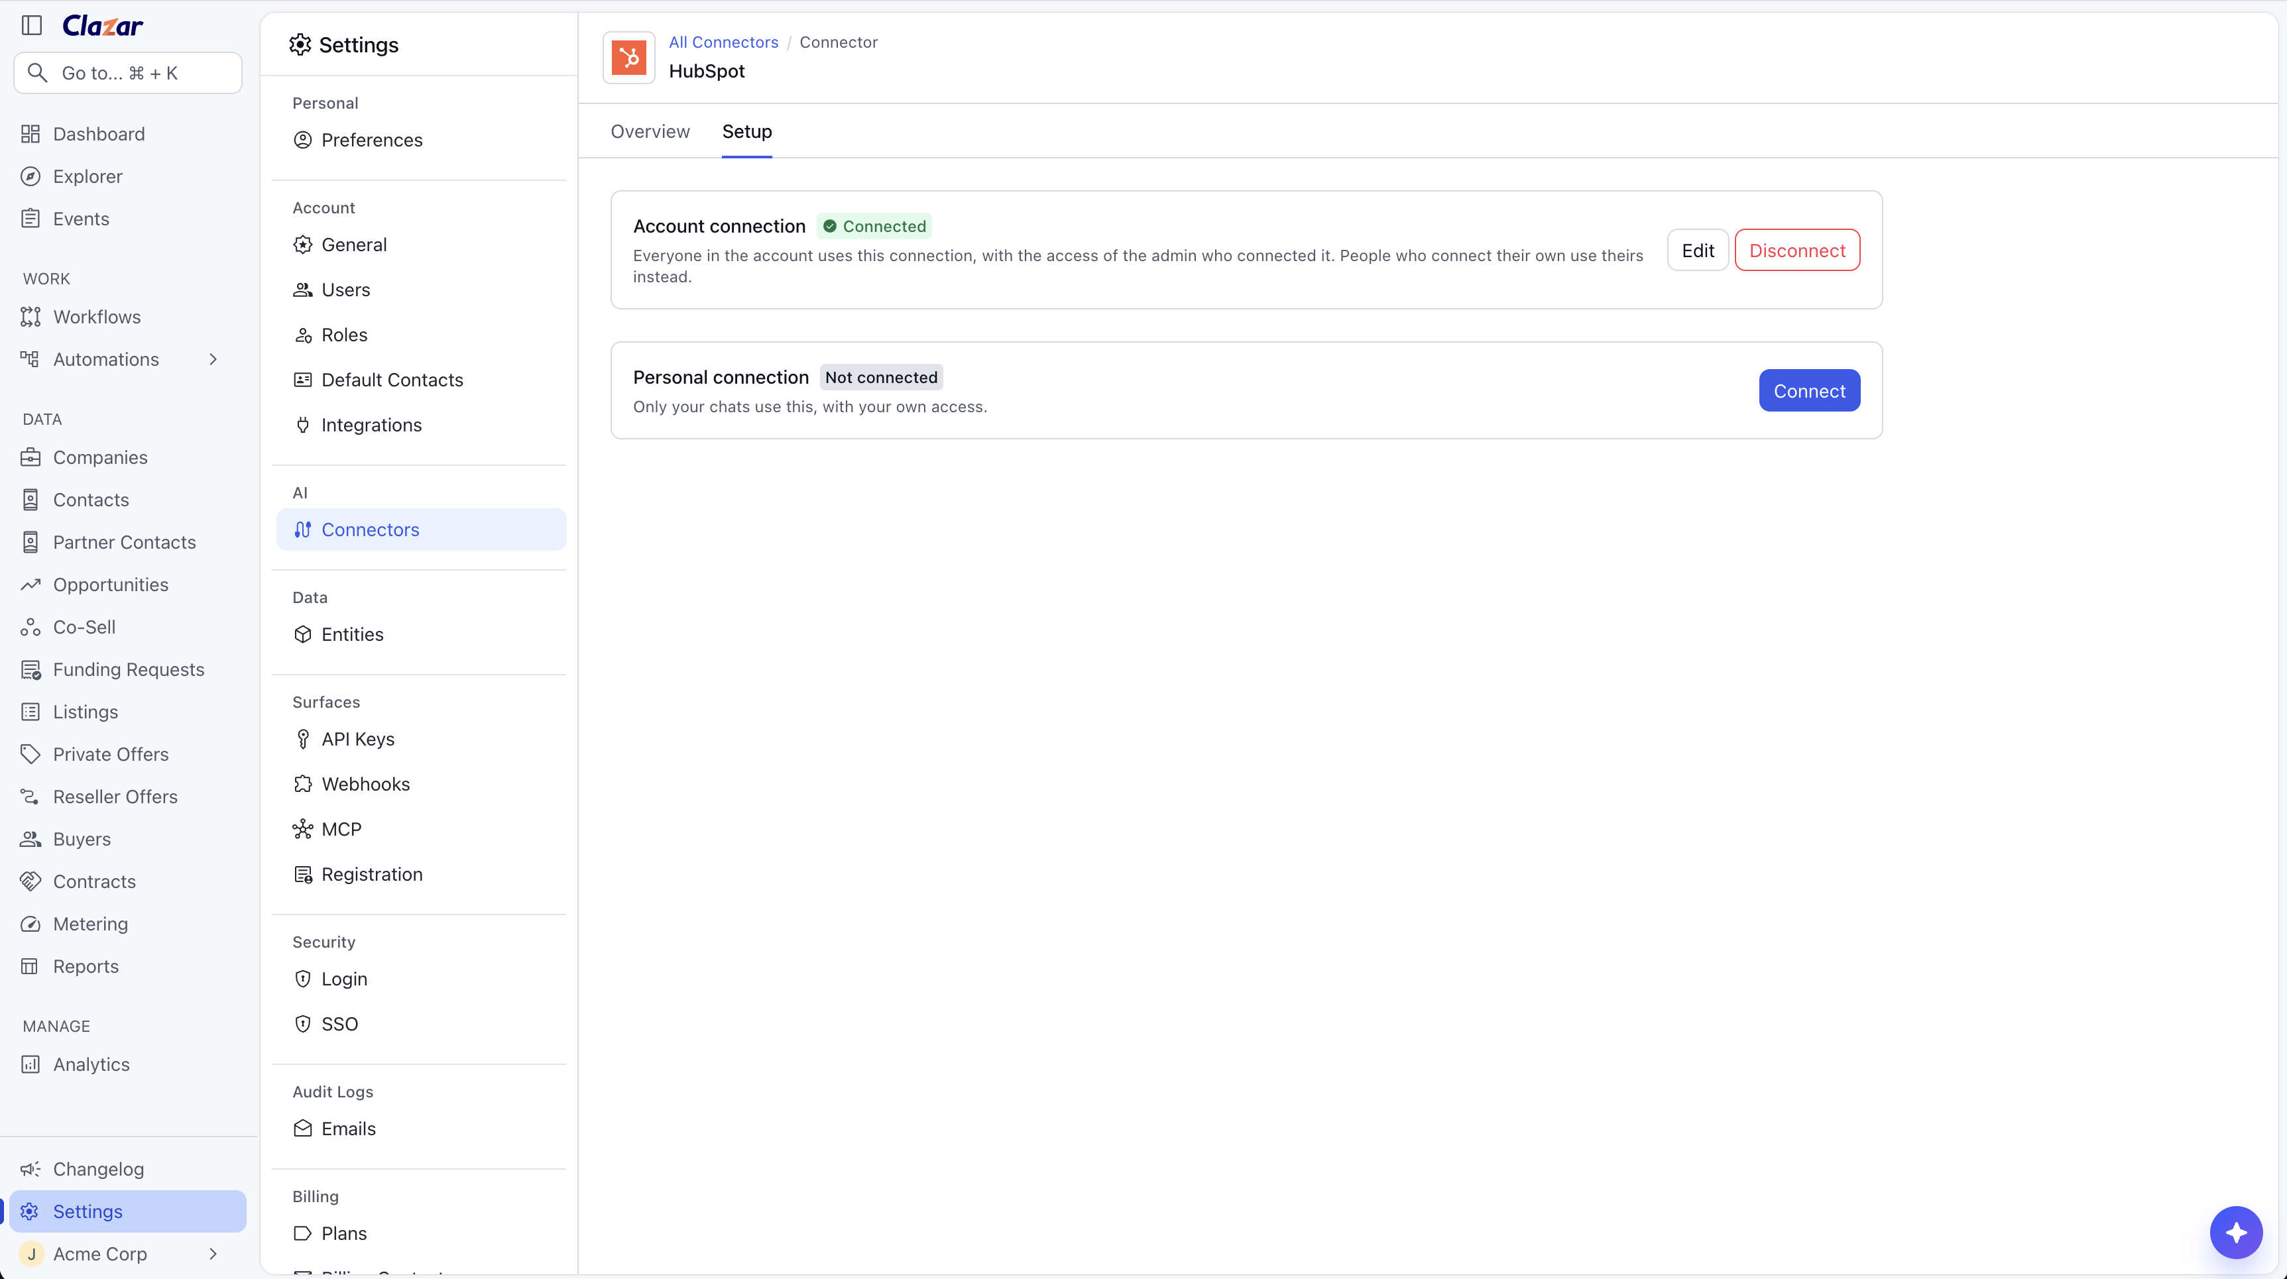
Task: Open Preferences under Personal
Action: pyautogui.click(x=371, y=140)
